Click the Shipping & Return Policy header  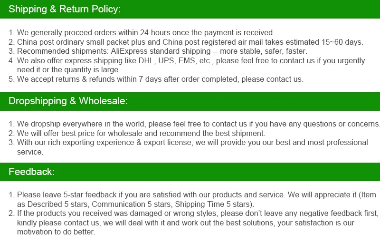[x=190, y=9]
